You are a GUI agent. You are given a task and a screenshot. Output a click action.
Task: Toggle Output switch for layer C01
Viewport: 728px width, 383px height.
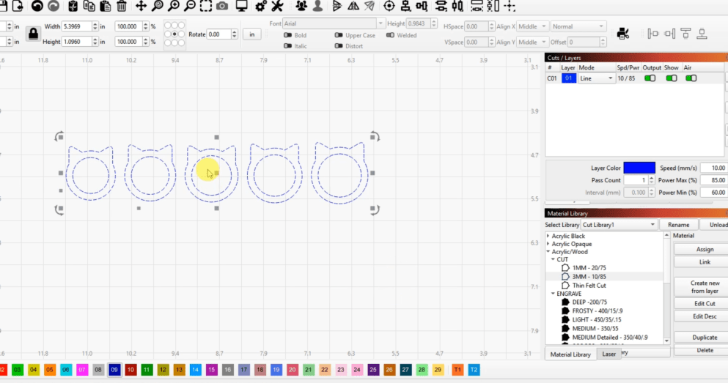tap(649, 78)
